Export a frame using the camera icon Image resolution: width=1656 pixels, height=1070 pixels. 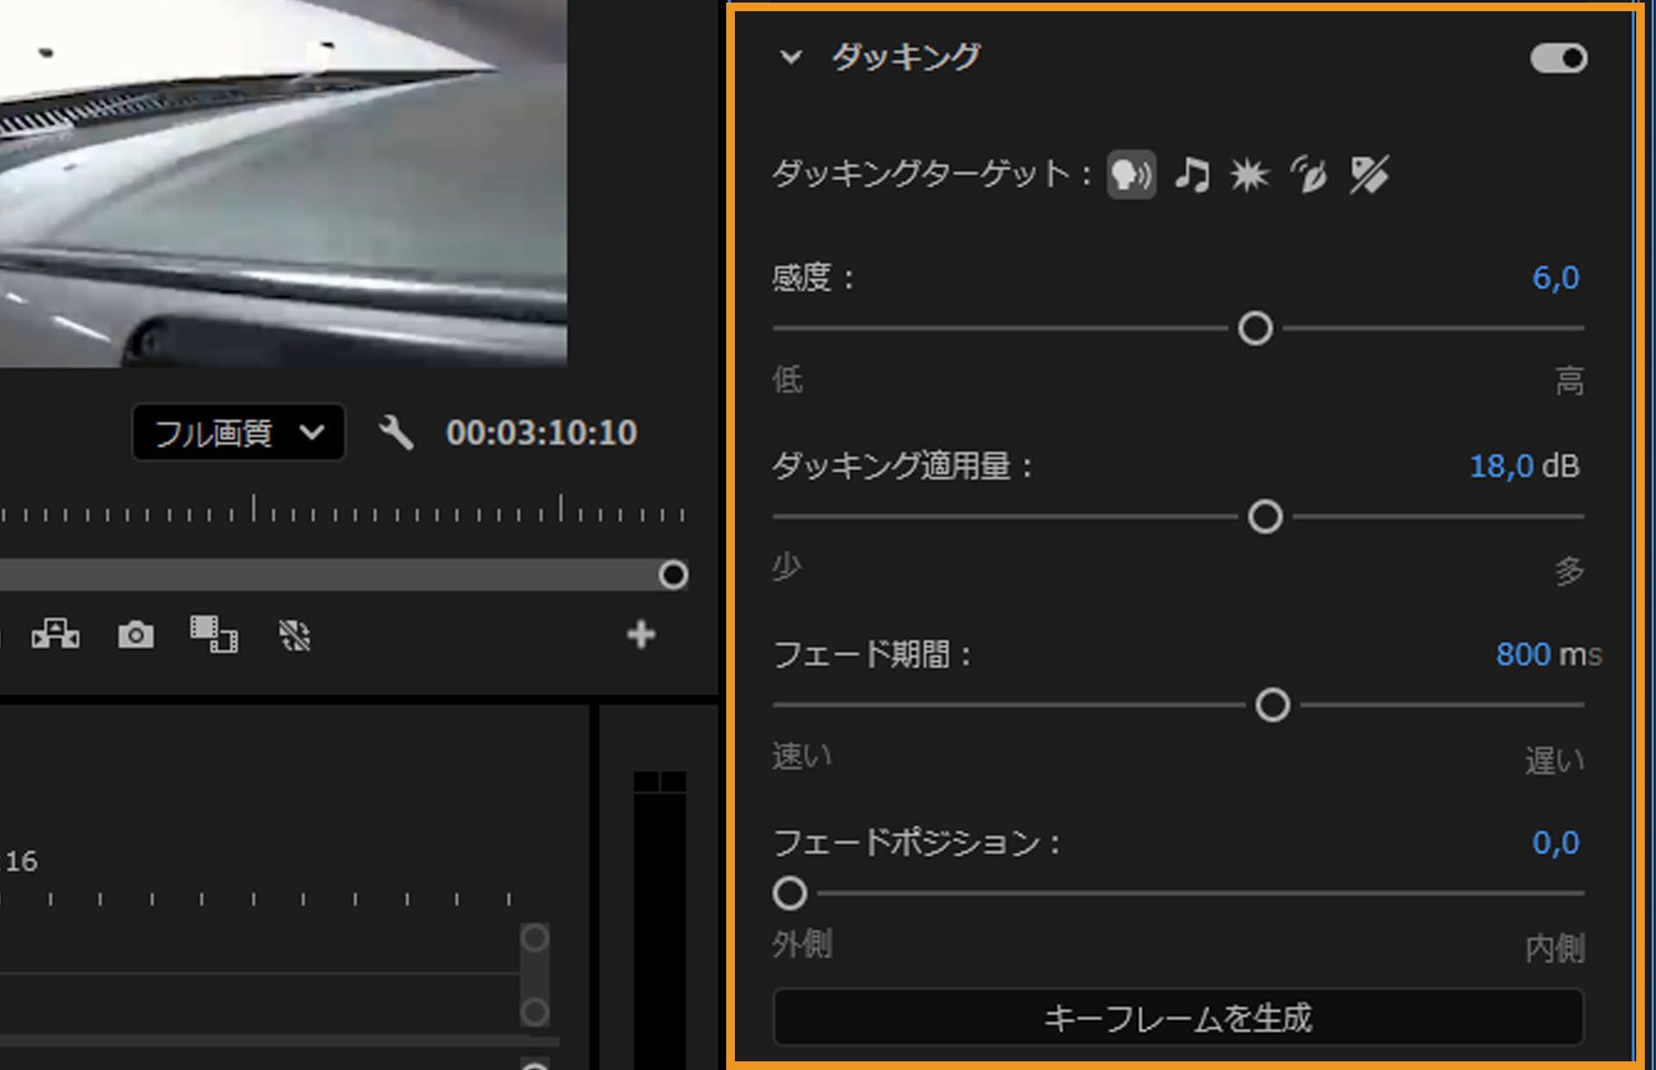[135, 636]
